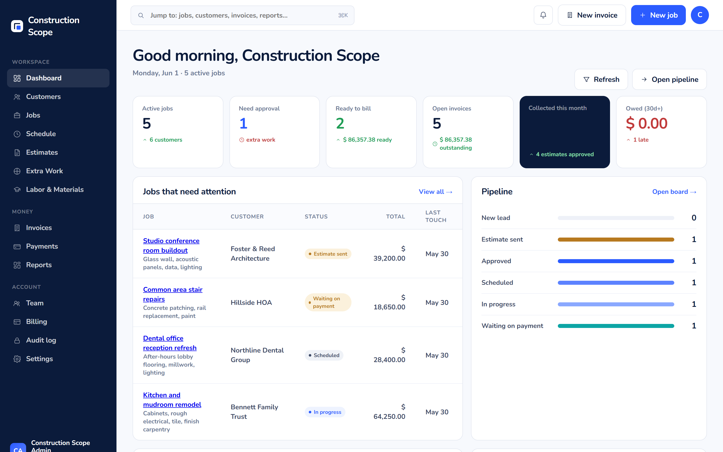The image size is (723, 452).
Task: Navigate to Estimates
Action: point(58,152)
